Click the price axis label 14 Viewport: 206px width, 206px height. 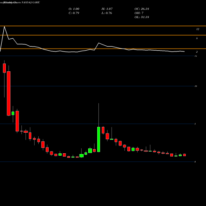tap(196, 56)
